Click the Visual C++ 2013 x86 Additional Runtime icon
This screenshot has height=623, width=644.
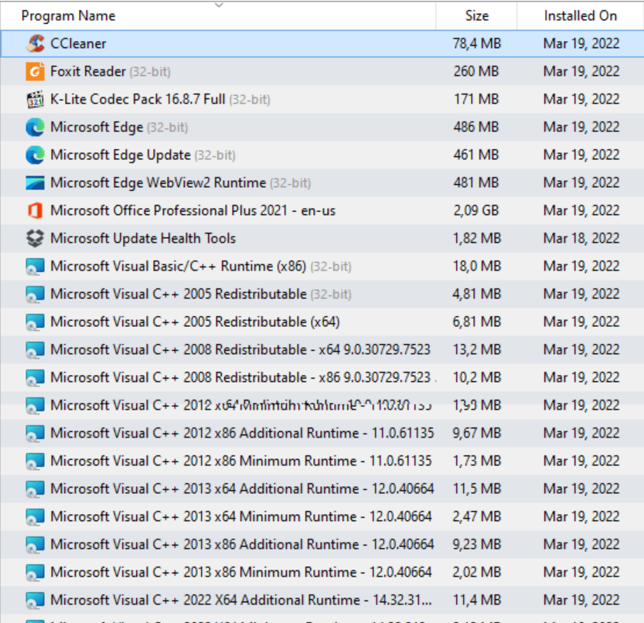(35, 545)
